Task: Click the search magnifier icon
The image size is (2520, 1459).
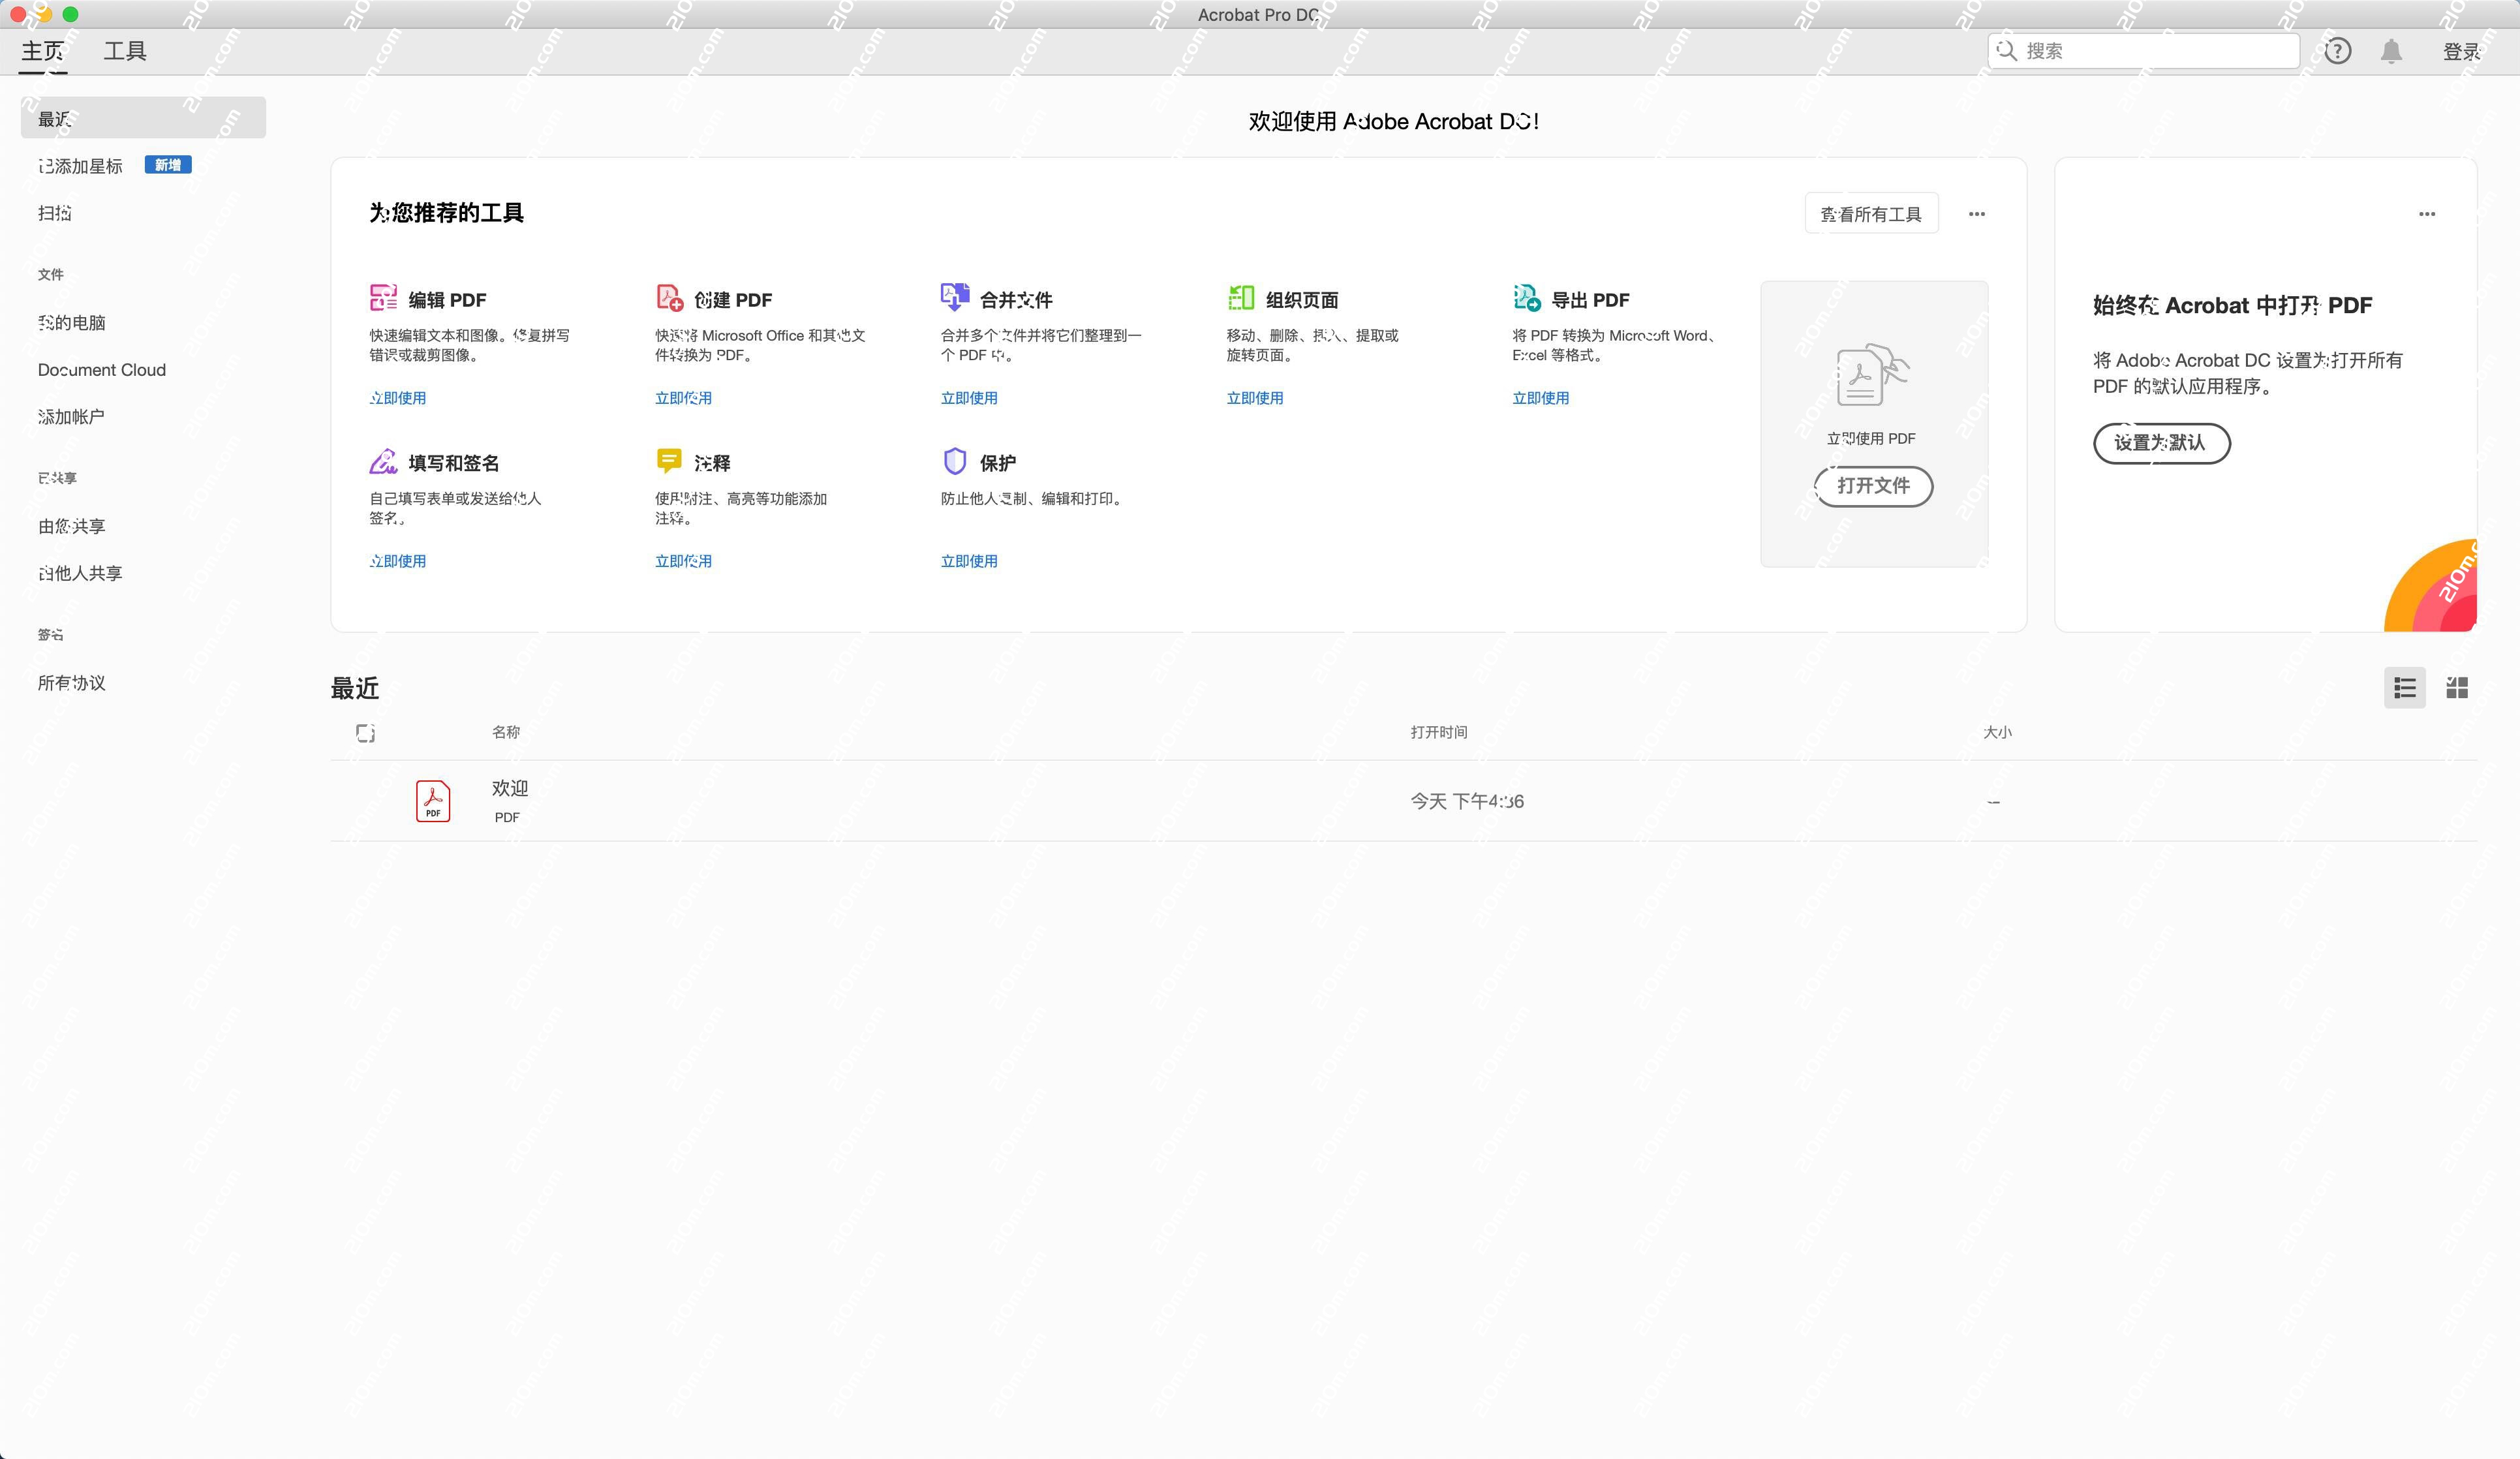Action: coord(2006,50)
